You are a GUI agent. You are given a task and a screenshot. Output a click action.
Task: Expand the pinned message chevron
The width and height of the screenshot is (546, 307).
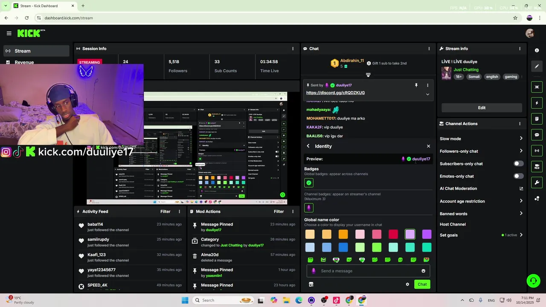click(427, 94)
